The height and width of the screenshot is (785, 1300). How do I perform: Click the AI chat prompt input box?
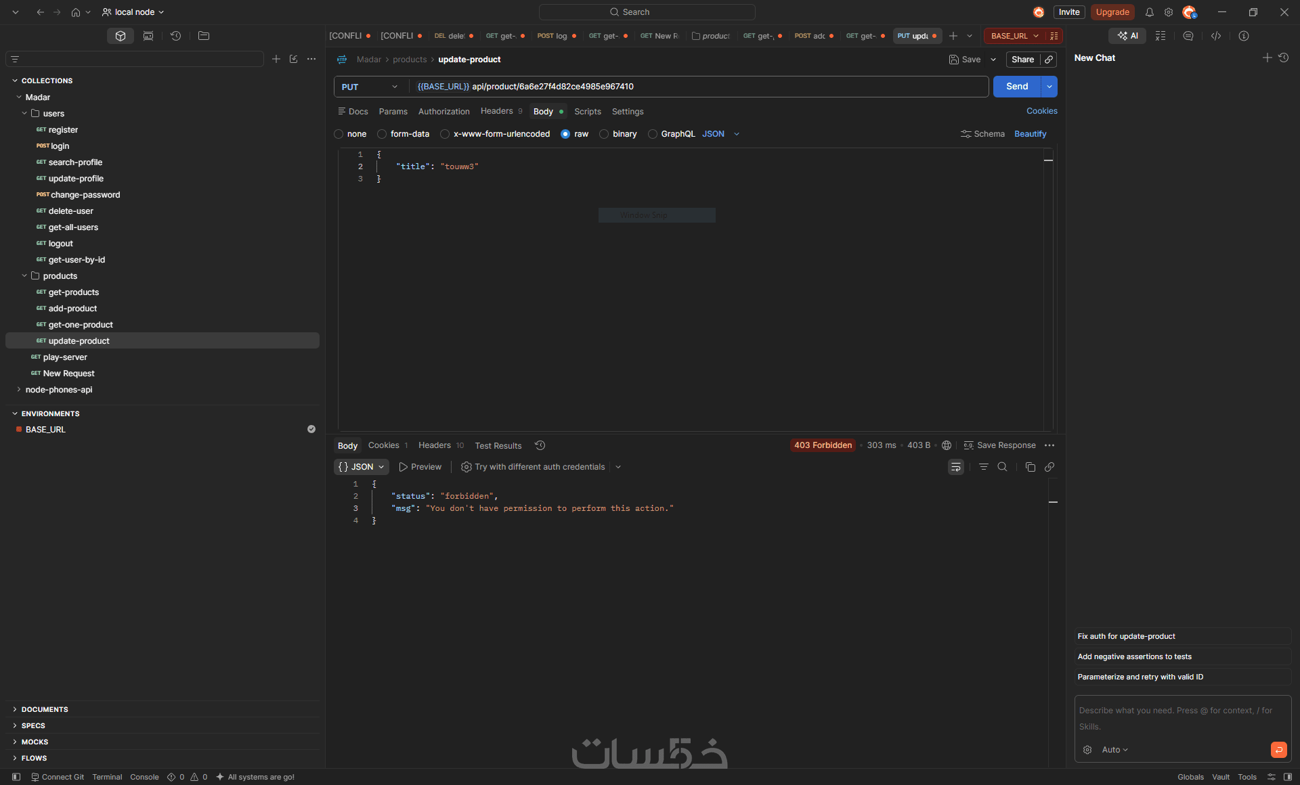coord(1182,719)
